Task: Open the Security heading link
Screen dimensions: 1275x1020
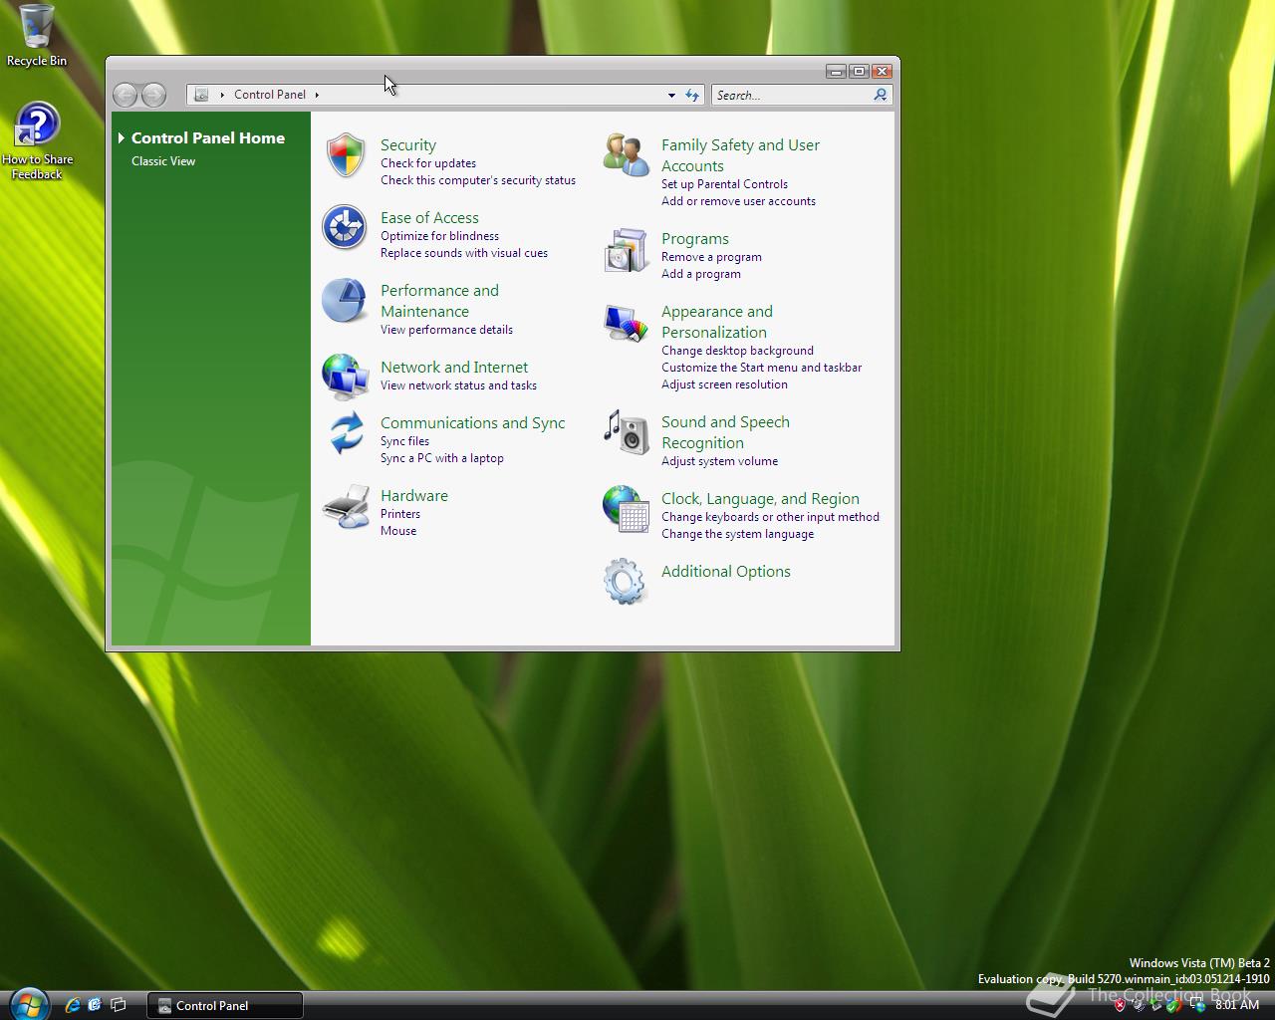Action: (408, 144)
